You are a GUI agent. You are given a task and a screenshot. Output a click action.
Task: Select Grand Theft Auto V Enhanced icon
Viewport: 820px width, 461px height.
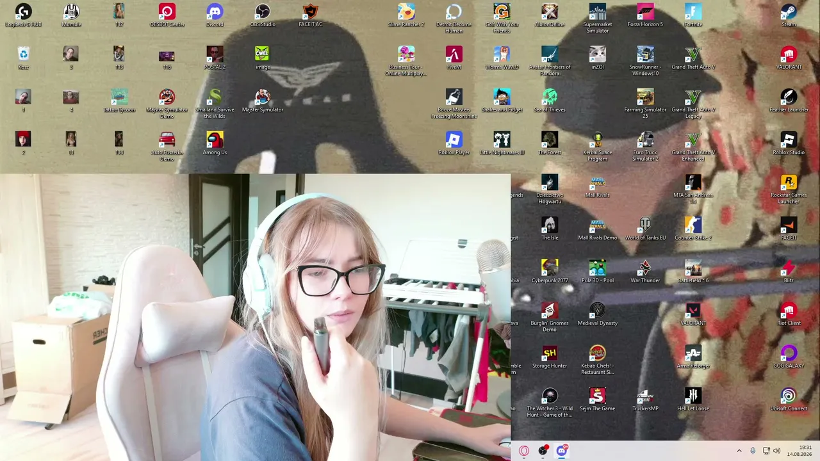pos(693,147)
